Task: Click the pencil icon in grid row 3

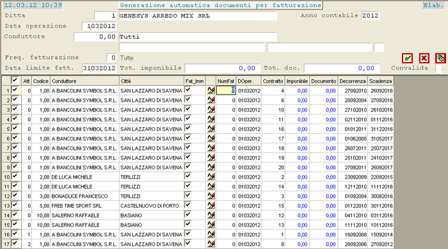Action: click(211, 109)
